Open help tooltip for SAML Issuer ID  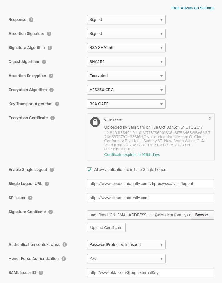tap(41, 273)
